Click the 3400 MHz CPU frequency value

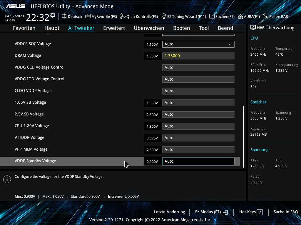click(x=258, y=54)
